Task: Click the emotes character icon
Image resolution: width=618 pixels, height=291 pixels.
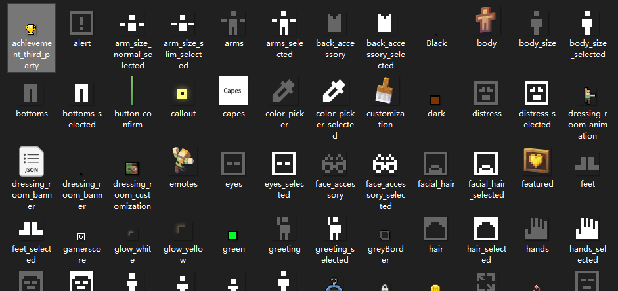Action: [183, 160]
